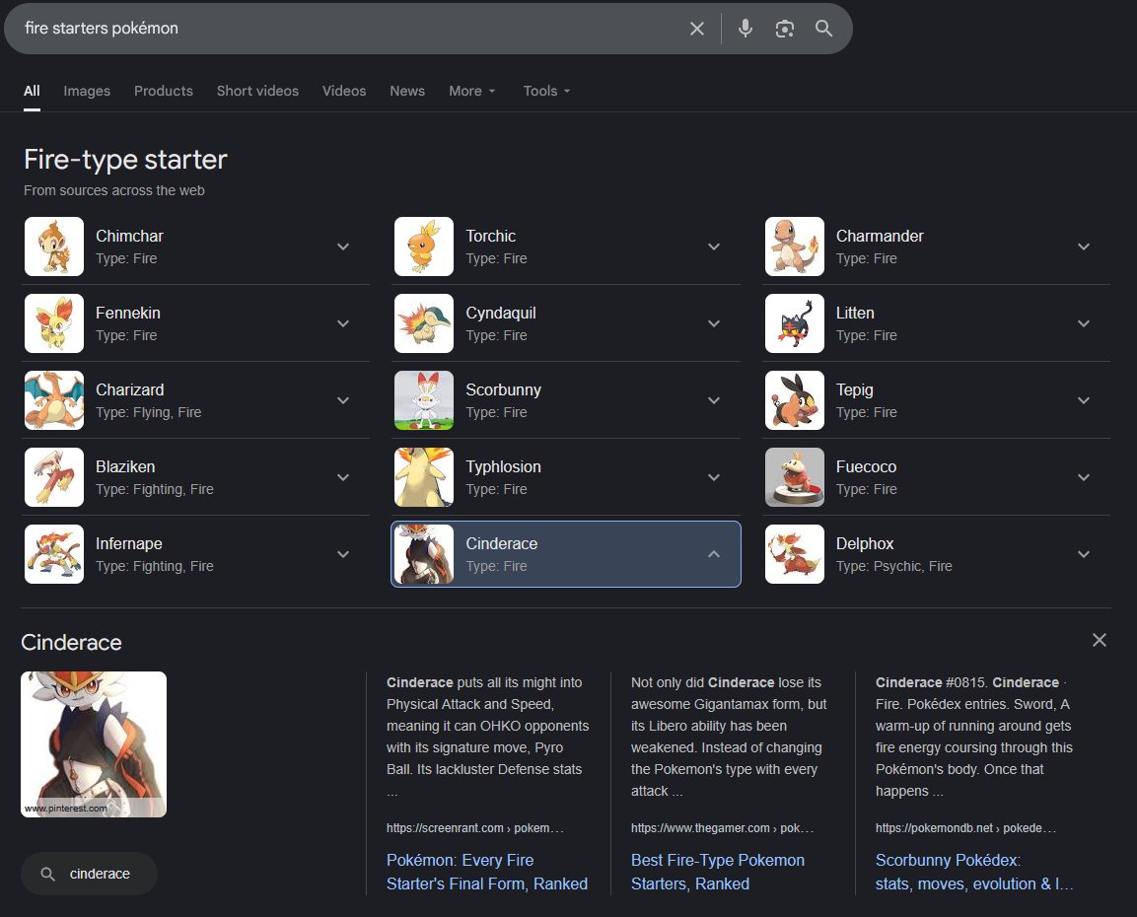Screen dimensions: 1137x917
Task: Click the 'Type: Flying, Fire' text
Action: pyautogui.click(x=149, y=412)
